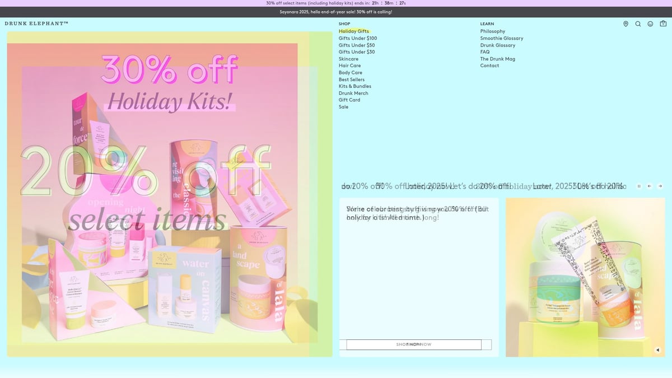Open the store locator pin icon

point(626,24)
